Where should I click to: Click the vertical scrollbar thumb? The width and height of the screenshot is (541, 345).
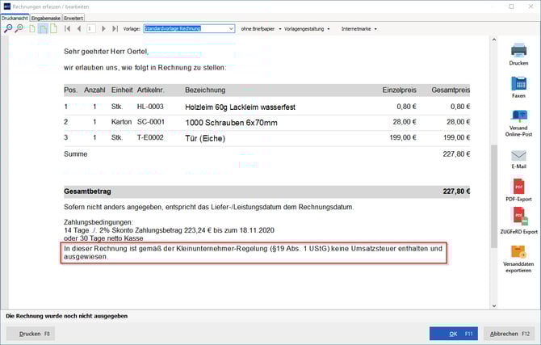(x=494, y=196)
